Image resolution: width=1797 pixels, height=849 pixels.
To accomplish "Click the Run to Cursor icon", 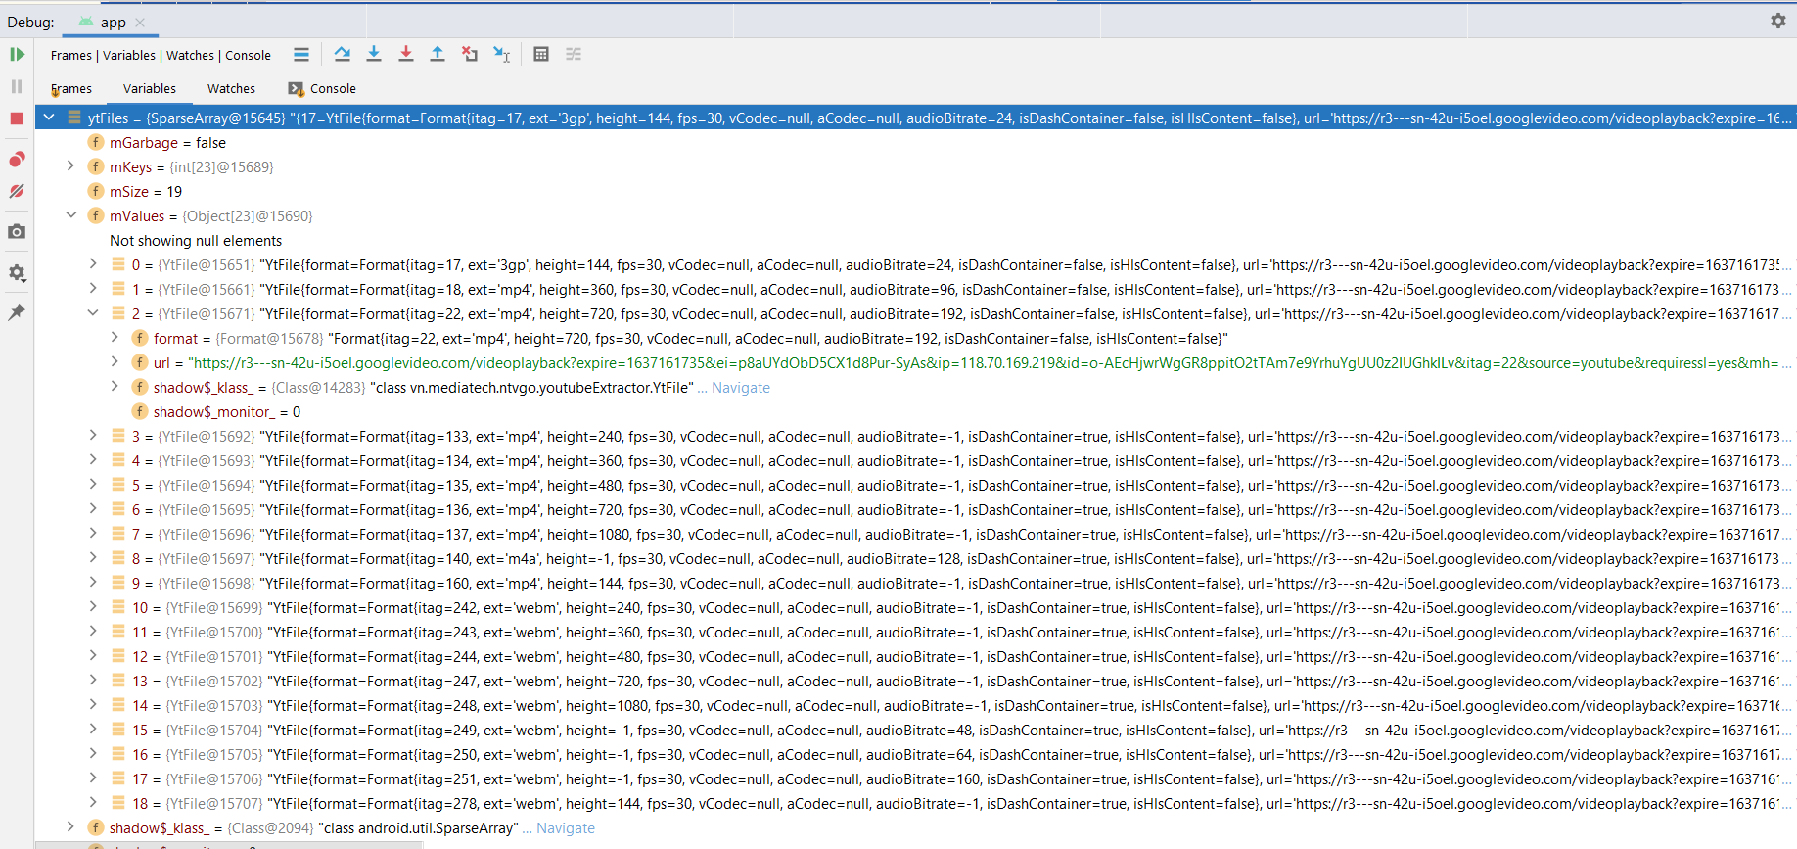I will (502, 55).
